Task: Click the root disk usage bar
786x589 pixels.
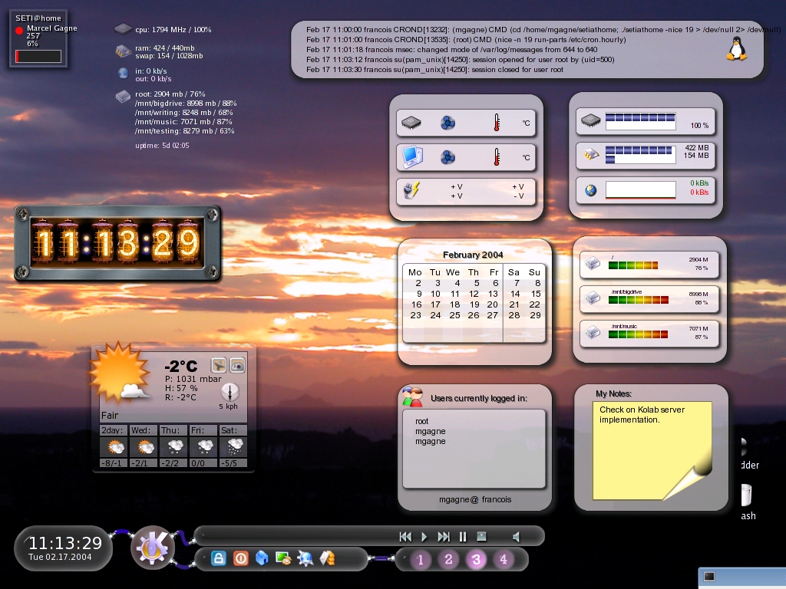Action: [x=633, y=265]
